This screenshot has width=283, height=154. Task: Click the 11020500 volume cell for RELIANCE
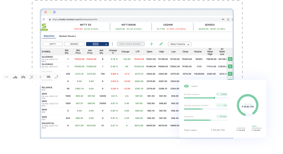[199, 74]
